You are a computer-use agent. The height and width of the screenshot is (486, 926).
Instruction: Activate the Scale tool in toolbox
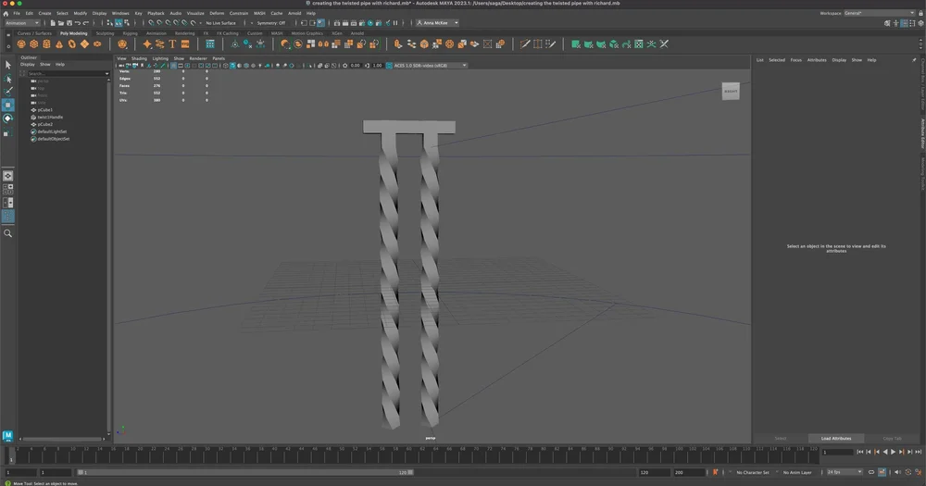[7, 133]
